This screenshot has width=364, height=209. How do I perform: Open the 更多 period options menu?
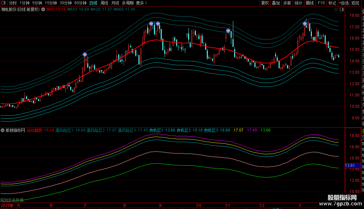(x=141, y=3)
